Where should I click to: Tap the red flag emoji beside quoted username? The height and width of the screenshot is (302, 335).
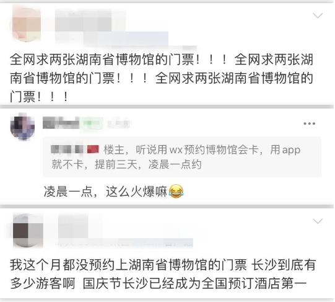tap(93, 149)
